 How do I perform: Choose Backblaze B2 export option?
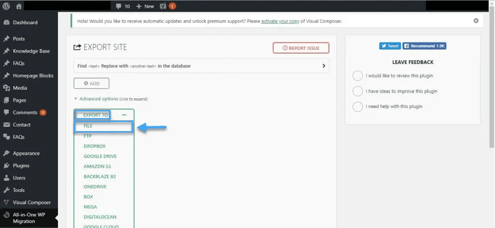[x=100, y=177]
